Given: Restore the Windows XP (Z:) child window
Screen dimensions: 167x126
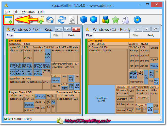Looking at the screenshot, I should point(67,29).
